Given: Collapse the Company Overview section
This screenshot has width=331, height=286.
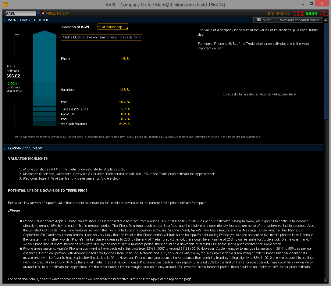Looking at the screenshot, I should pyautogui.click(x=5, y=148).
